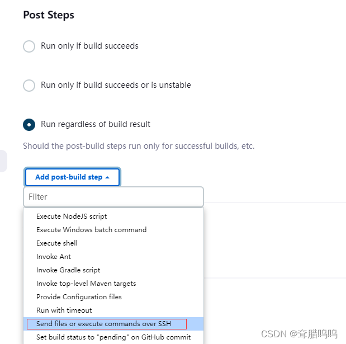Choose Invoke Gradle script

pyautogui.click(x=68, y=270)
